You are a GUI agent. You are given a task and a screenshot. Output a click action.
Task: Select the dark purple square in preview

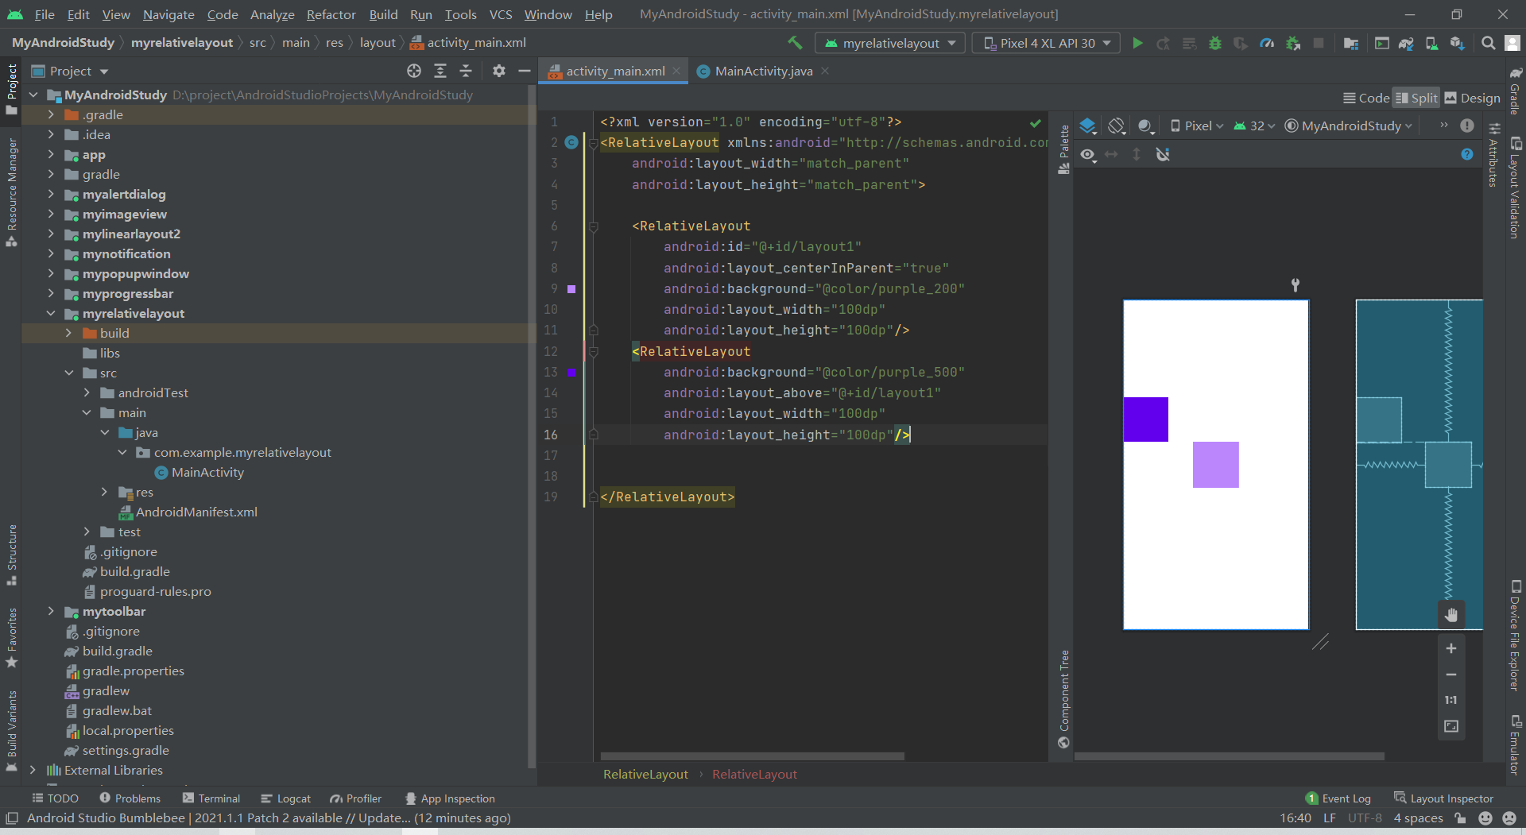[1145, 419]
